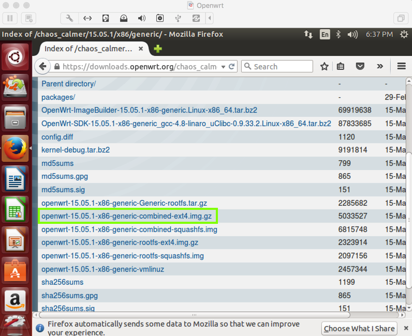The image size is (412, 336).
Task: Launch the Ubuntu installer from launcher
Action: pyautogui.click(x=15, y=87)
